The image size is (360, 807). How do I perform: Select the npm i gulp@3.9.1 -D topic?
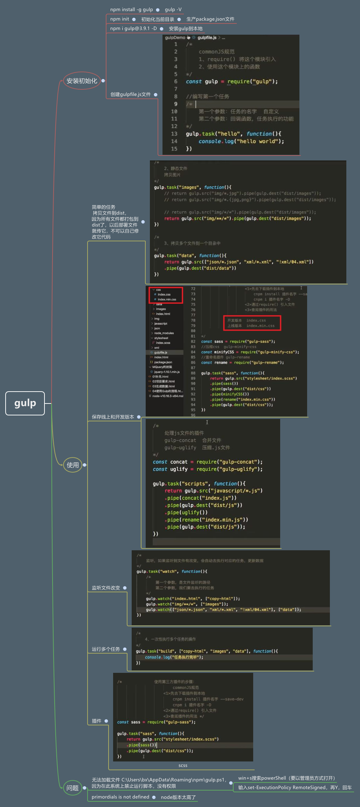(133, 28)
